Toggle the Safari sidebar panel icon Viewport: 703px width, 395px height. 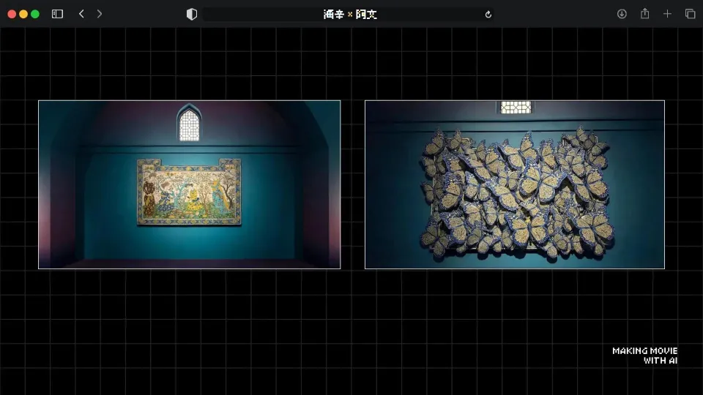(x=57, y=14)
